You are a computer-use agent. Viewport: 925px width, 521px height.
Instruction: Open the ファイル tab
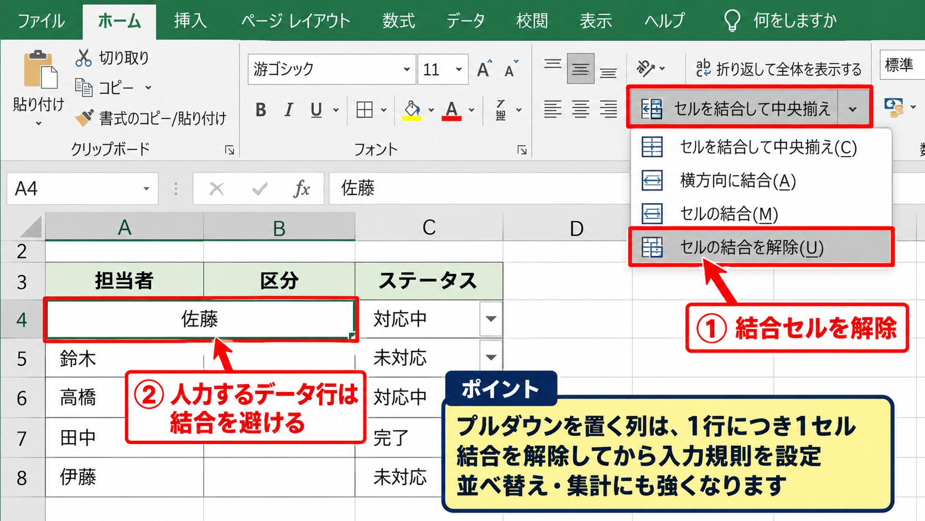41,20
